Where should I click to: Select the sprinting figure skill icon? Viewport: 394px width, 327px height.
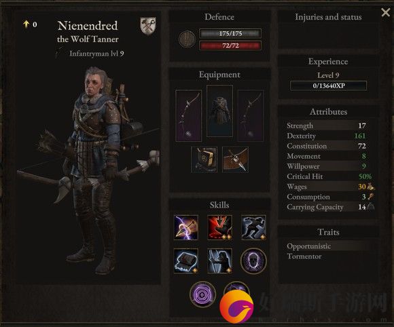click(253, 228)
